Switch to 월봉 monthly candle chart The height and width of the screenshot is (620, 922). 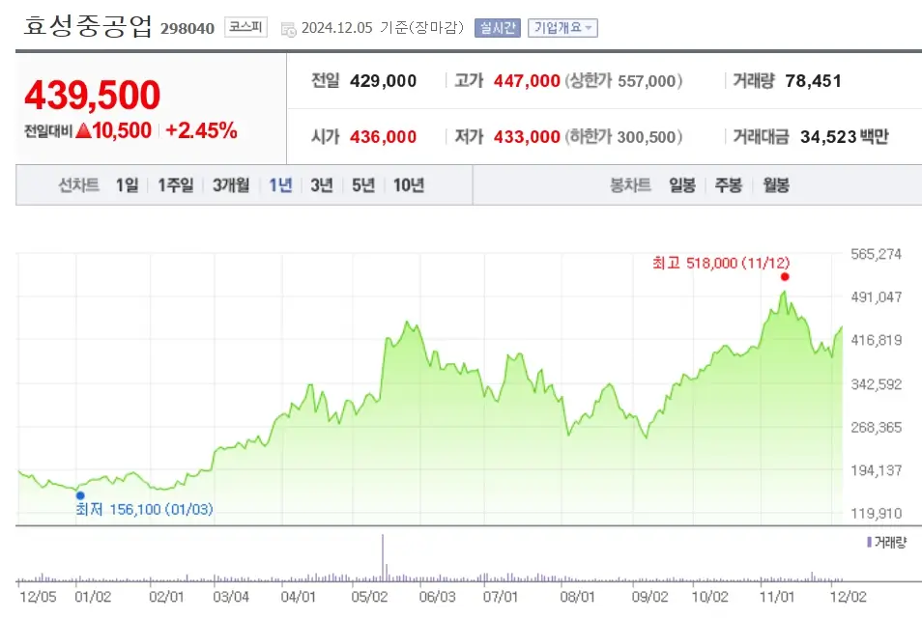(x=776, y=185)
